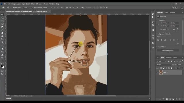The image size is (184, 103).
Task: Open the Filter menu
Action: (x=33, y=4)
